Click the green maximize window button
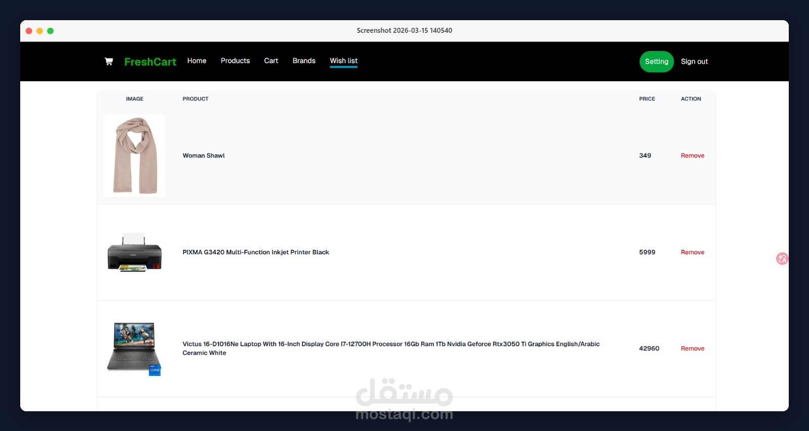Screen dimensions: 809x431 51,31
